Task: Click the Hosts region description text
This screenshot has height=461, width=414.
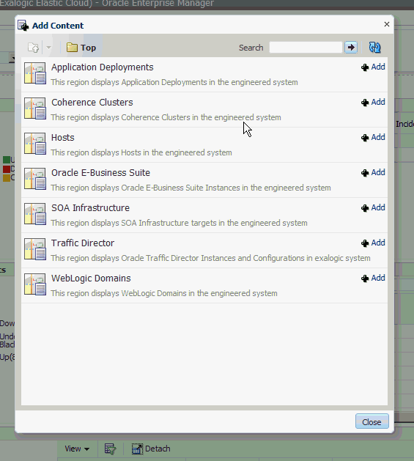Action: tap(141, 152)
